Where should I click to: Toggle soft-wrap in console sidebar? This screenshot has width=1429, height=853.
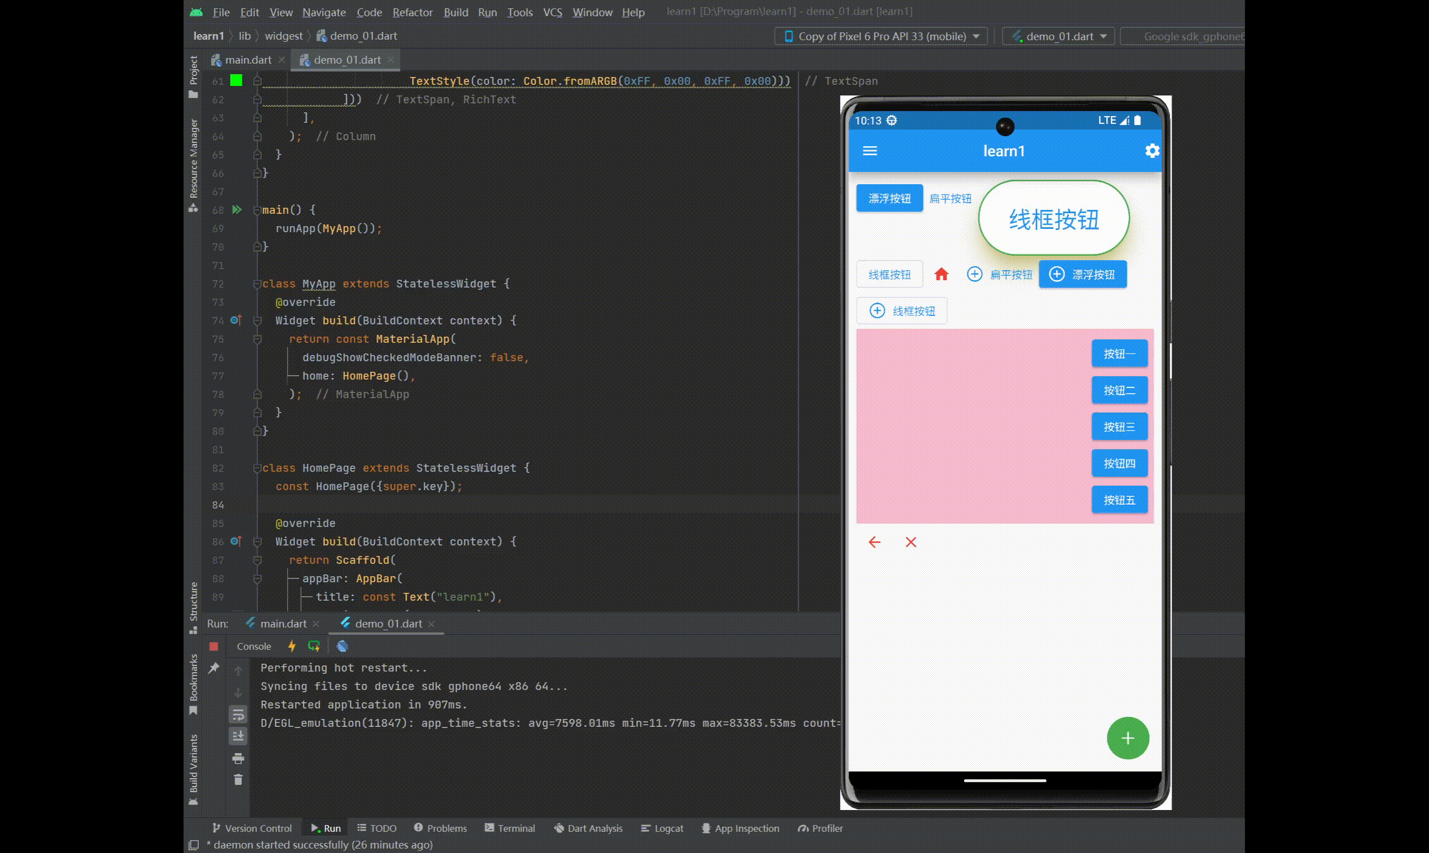238,715
